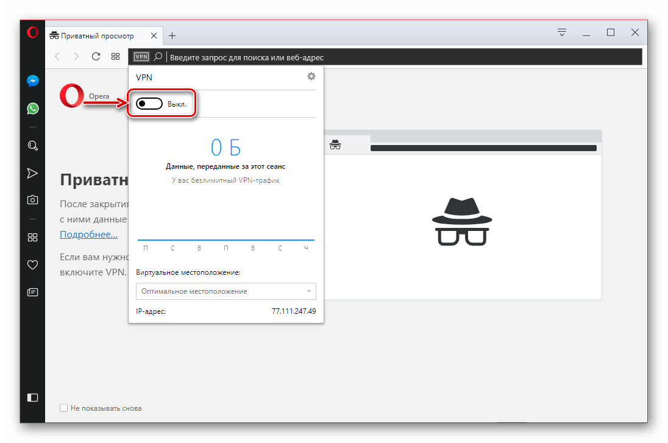Open My Flow send icon
Screen dimensions: 668x443
point(32,173)
